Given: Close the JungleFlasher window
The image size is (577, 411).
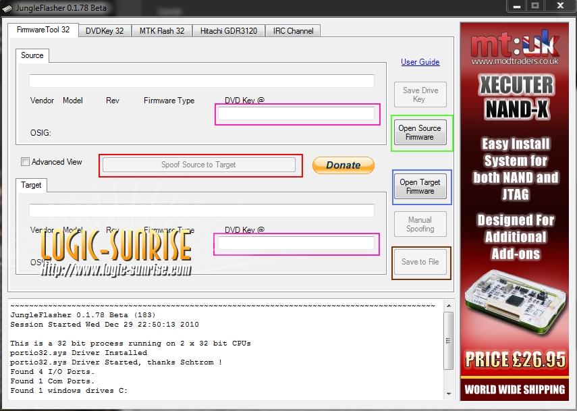Looking at the screenshot, I should coord(559,6).
